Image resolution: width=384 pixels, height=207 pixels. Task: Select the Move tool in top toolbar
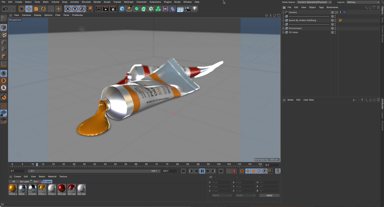click(x=29, y=8)
